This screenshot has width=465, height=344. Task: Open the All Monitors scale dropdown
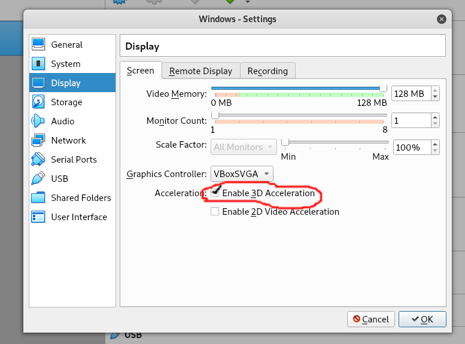point(244,147)
